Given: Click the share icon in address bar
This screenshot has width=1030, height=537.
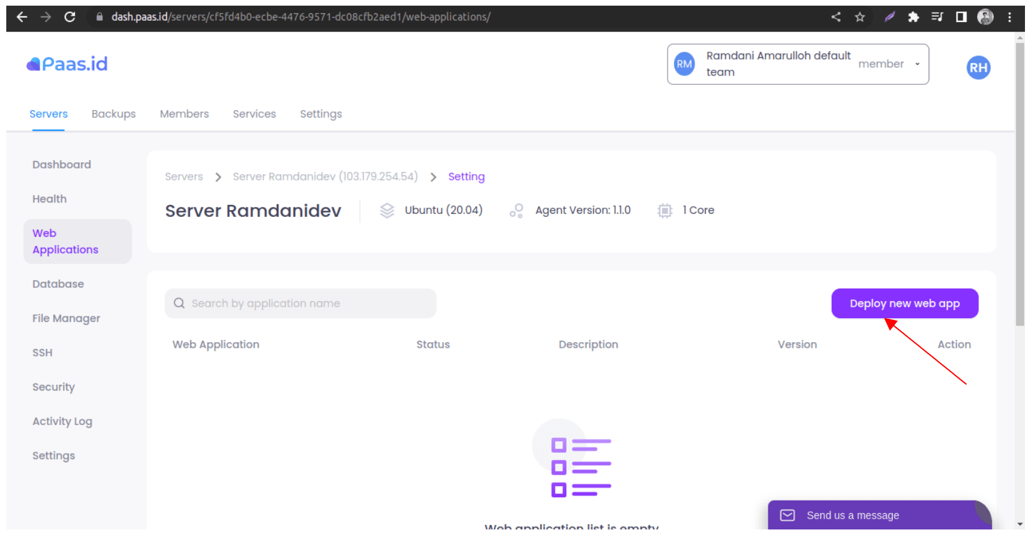Looking at the screenshot, I should coord(836,17).
